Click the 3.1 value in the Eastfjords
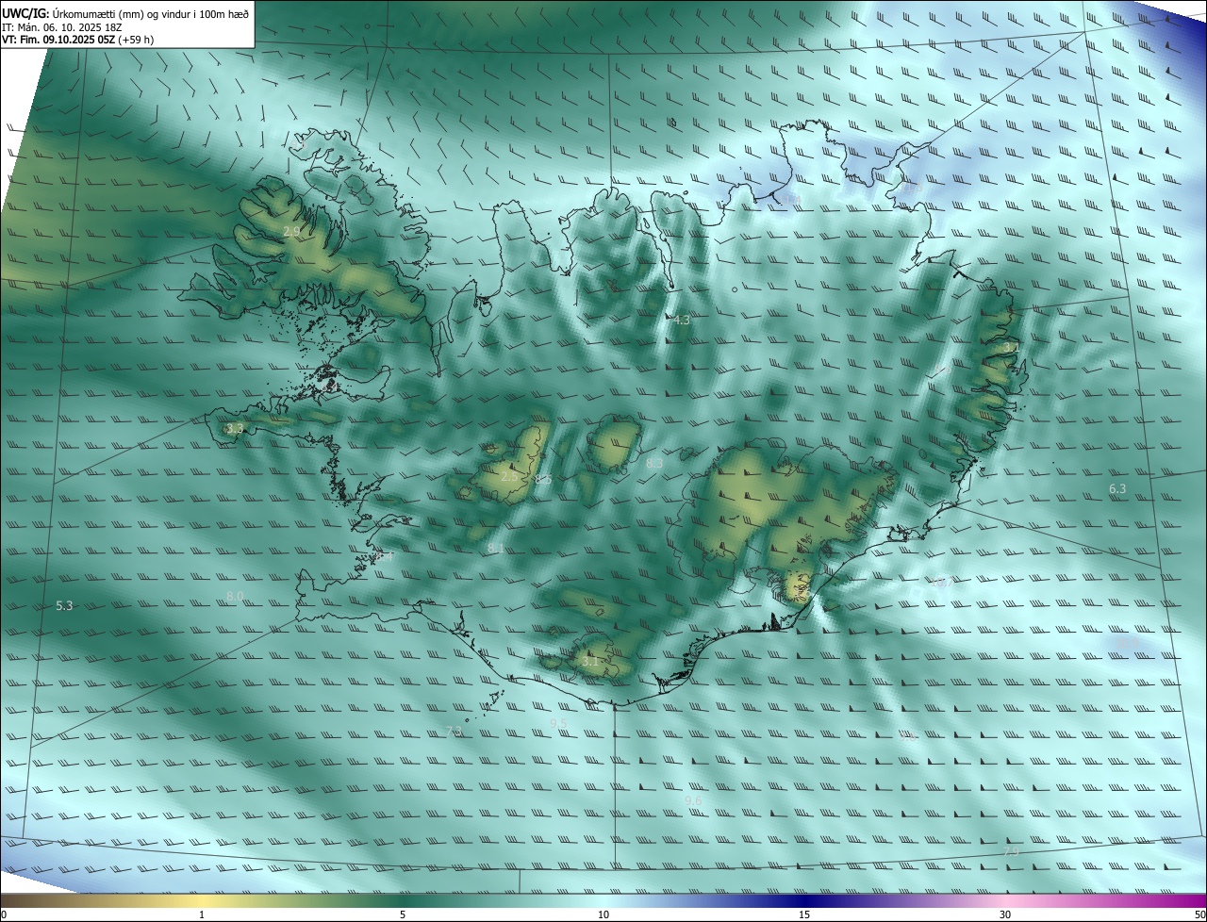 click(1011, 348)
